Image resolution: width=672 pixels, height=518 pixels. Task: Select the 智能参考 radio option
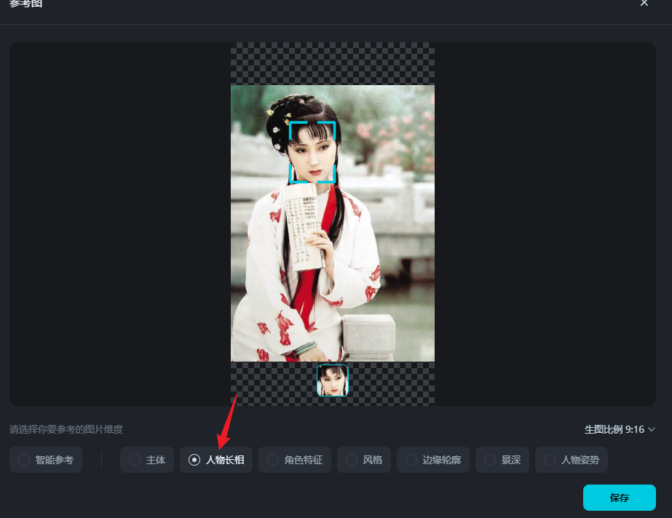coord(47,460)
